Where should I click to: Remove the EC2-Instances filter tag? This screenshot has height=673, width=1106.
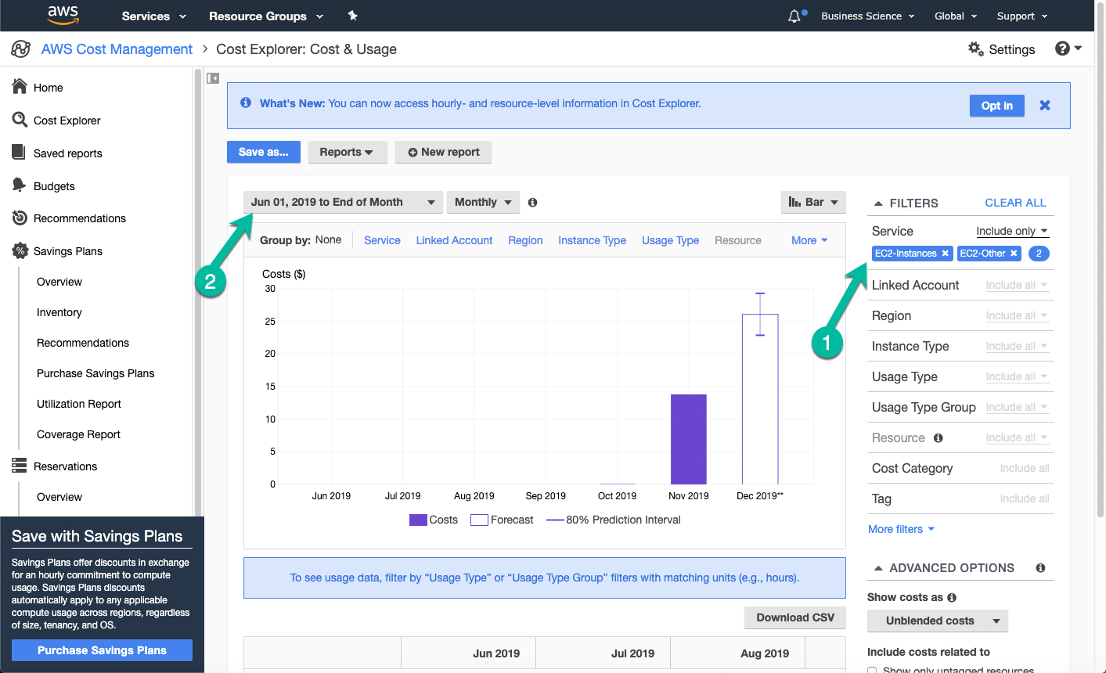click(946, 254)
